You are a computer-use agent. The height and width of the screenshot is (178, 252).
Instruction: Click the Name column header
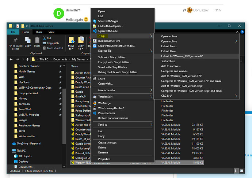tap(74, 66)
